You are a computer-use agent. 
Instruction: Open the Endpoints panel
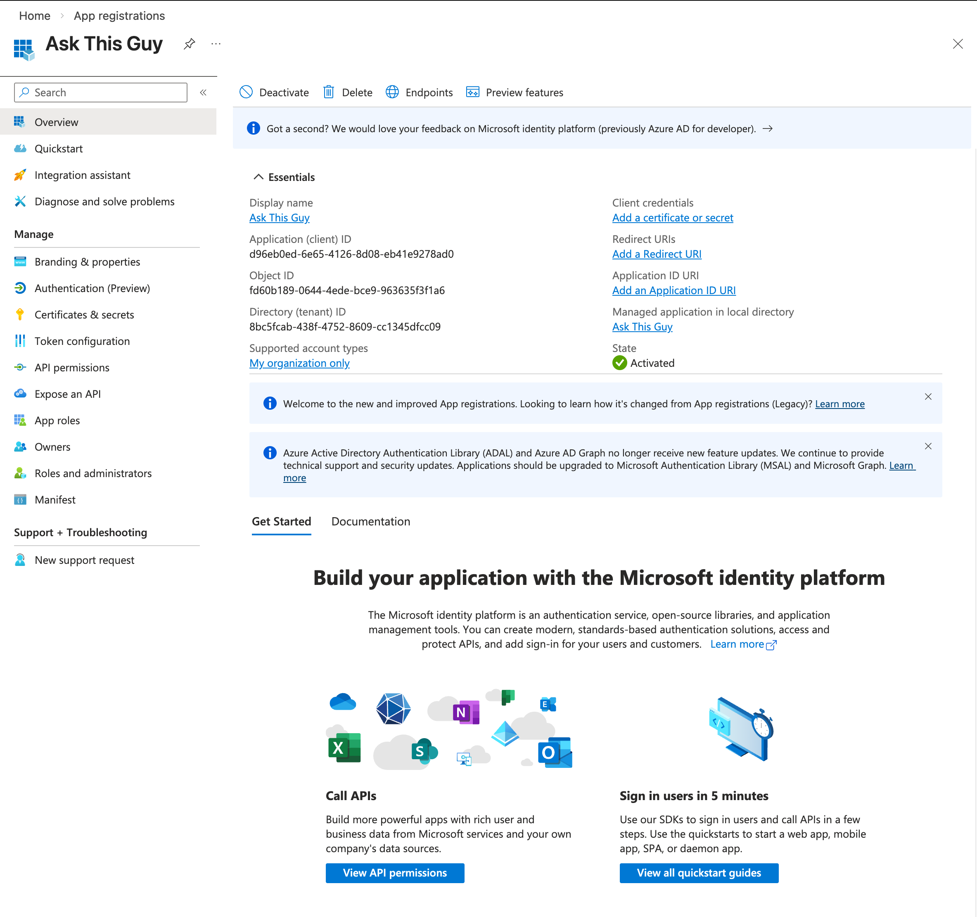(x=419, y=93)
